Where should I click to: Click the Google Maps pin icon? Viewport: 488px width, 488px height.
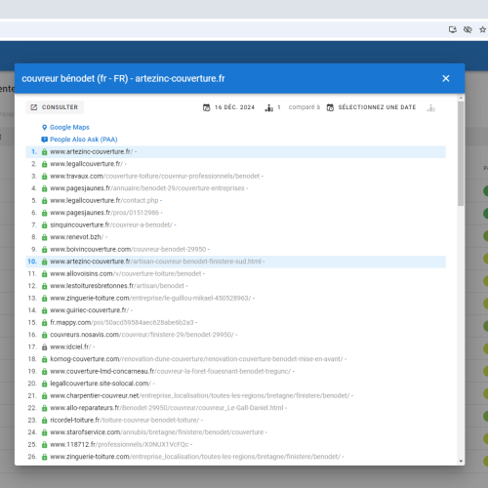45,127
